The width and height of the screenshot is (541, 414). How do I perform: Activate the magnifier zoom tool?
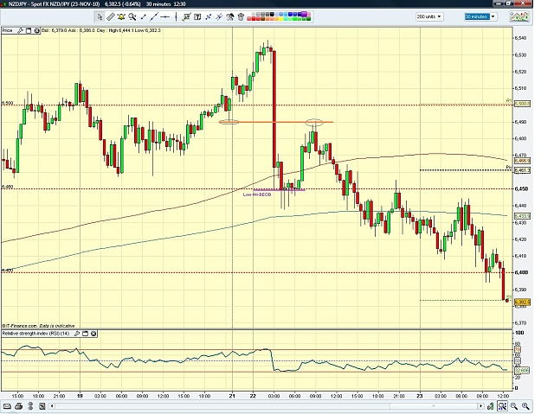pos(132,16)
